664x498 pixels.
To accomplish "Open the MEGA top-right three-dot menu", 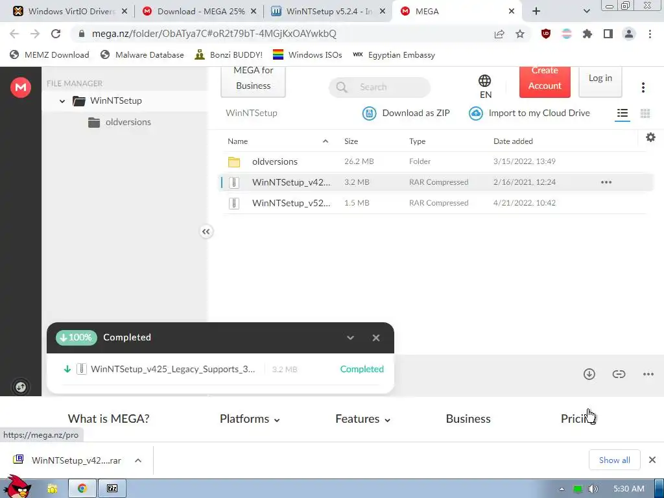I will 643,88.
